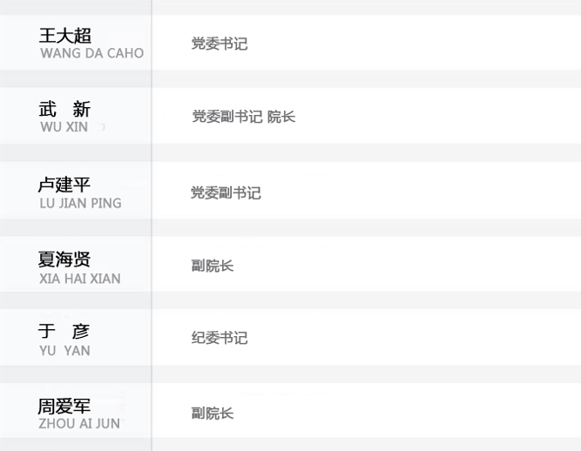Click the name 王大超
This screenshot has width=581, height=451.
pos(65,36)
